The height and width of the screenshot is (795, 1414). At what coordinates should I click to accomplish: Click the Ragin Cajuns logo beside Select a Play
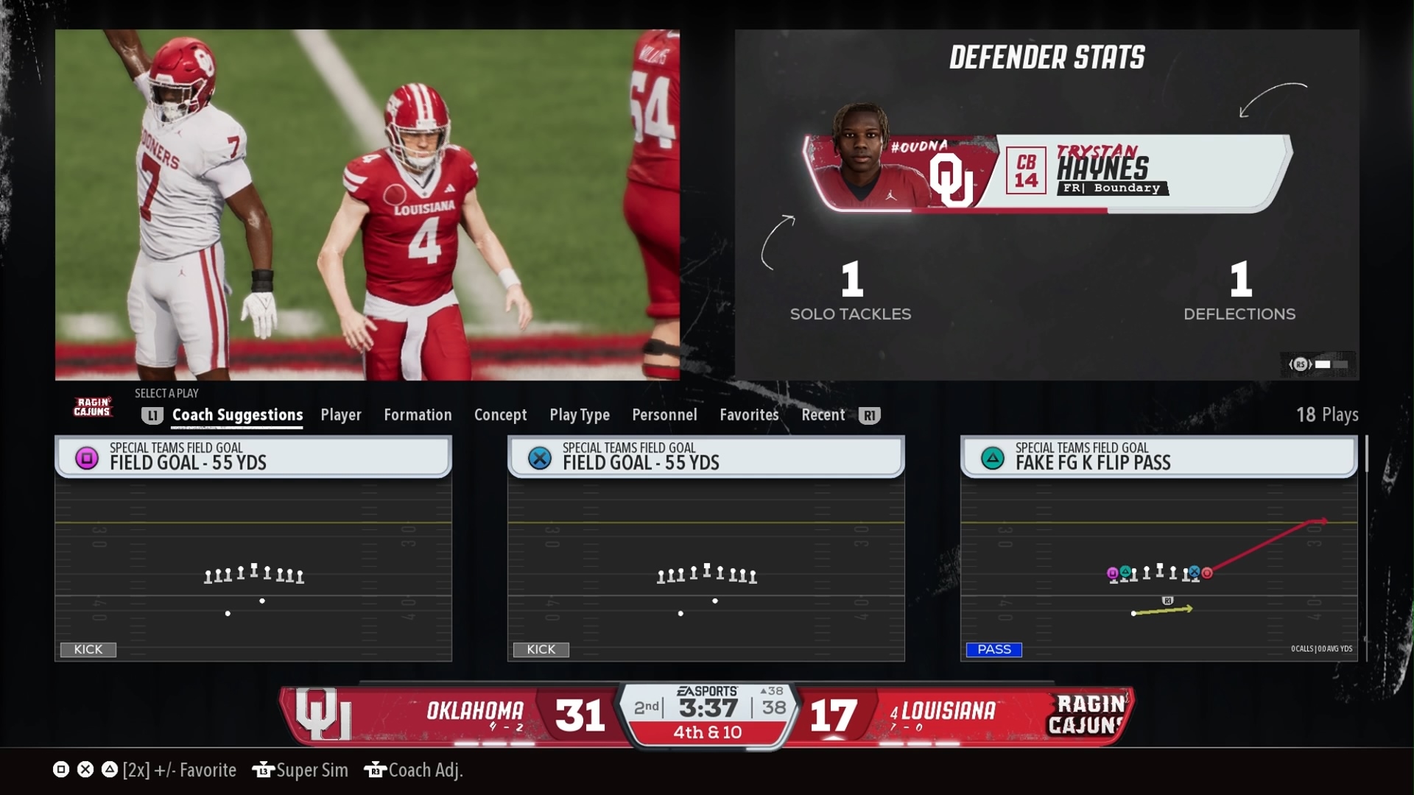pyautogui.click(x=93, y=407)
